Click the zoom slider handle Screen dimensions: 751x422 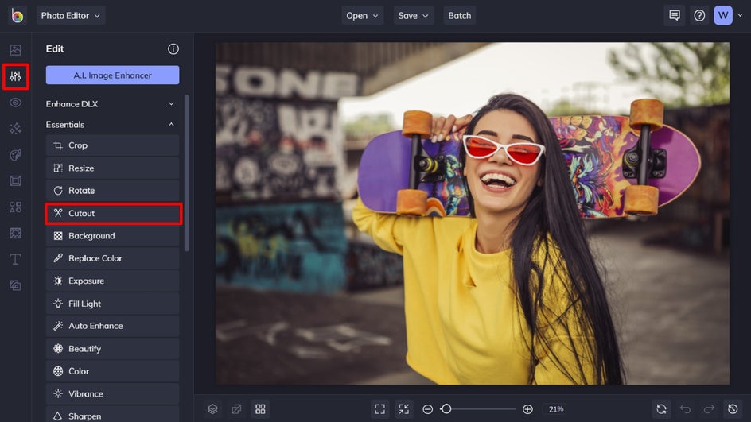(446, 408)
